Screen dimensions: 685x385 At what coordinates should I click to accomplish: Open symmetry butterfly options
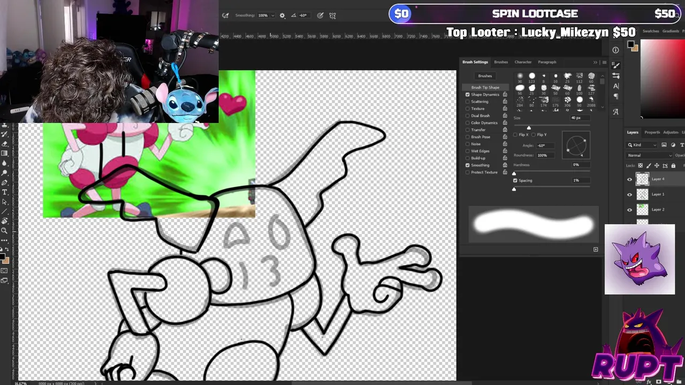point(332,16)
